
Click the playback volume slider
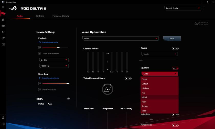click(x=55, y=48)
